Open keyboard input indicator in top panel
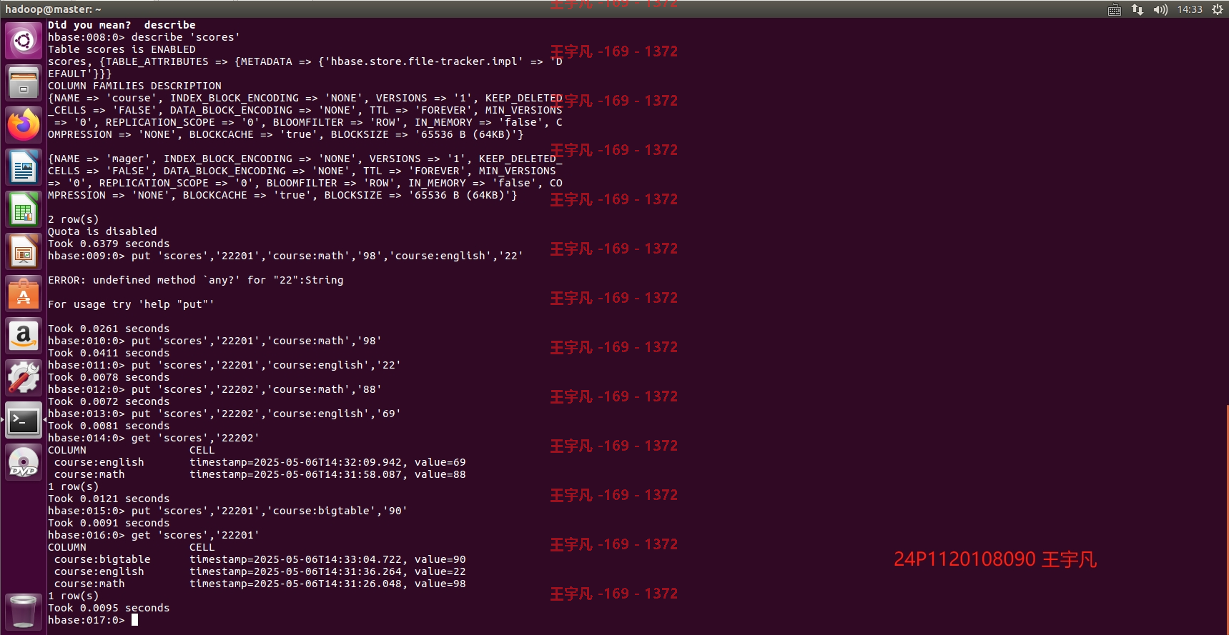The width and height of the screenshot is (1229, 635). 1115,9
